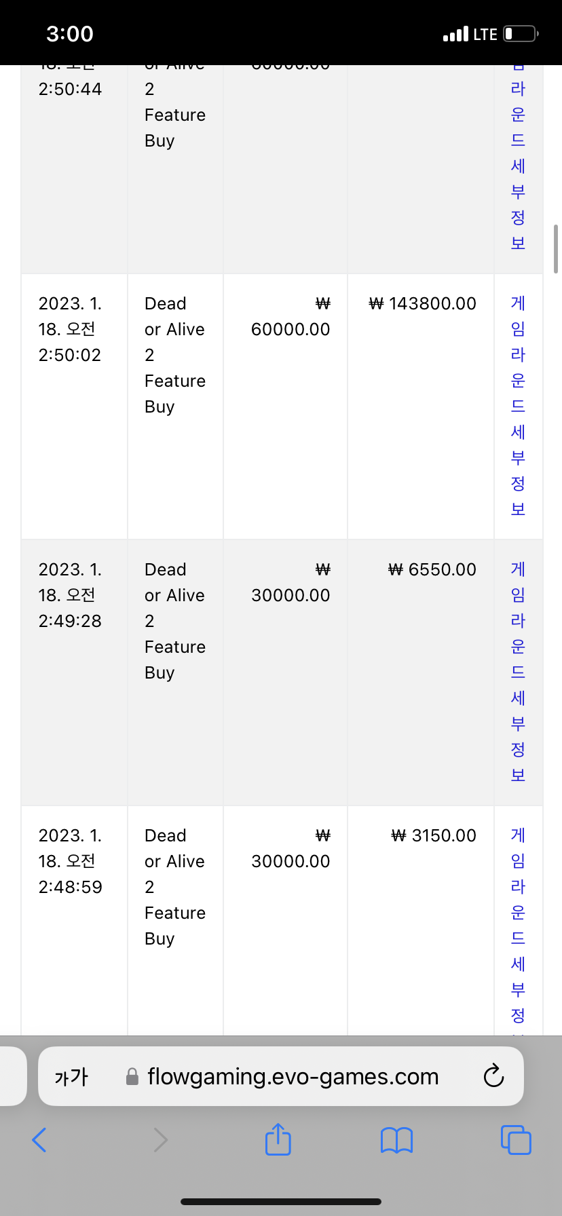Tap the home indicator bar at bottom

[281, 1202]
